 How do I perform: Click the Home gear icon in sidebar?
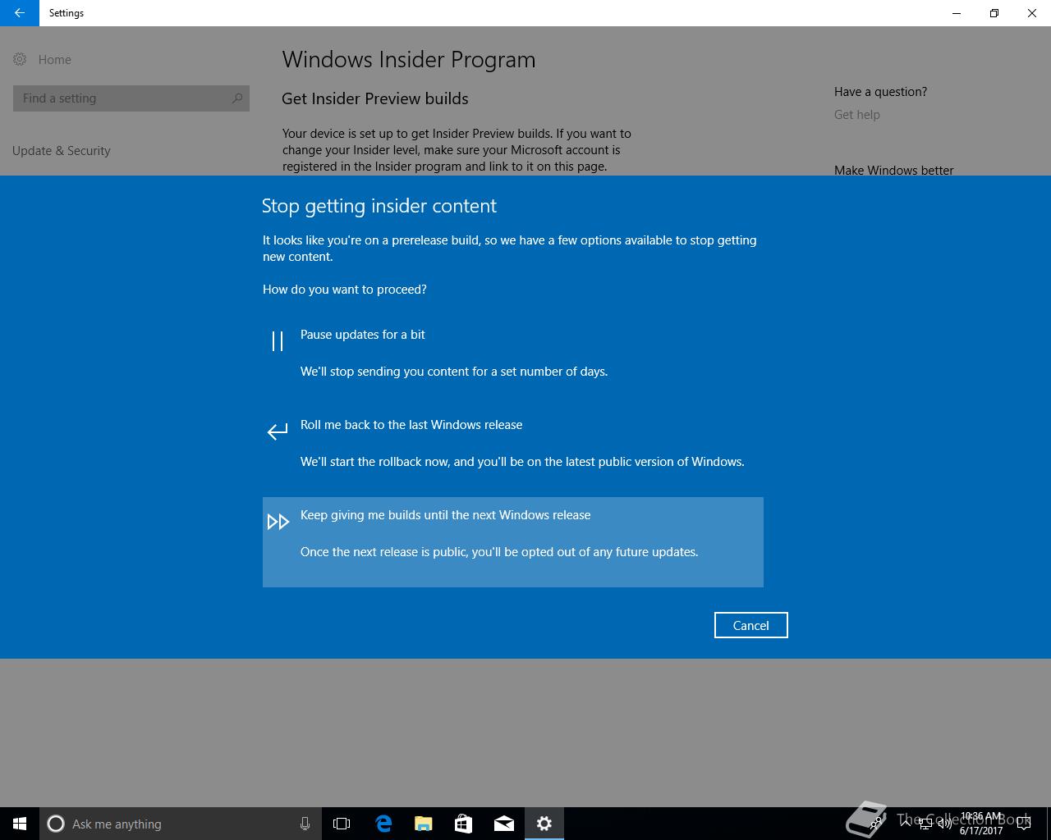point(20,59)
